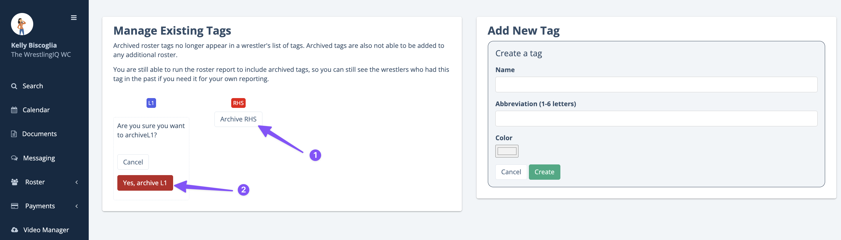Screen dimensions: 841x240
Task: Click the tag Name input field
Action: [x=656, y=85]
